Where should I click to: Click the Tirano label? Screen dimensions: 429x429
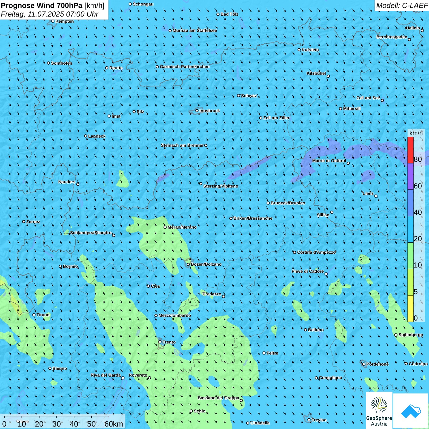click(43, 315)
